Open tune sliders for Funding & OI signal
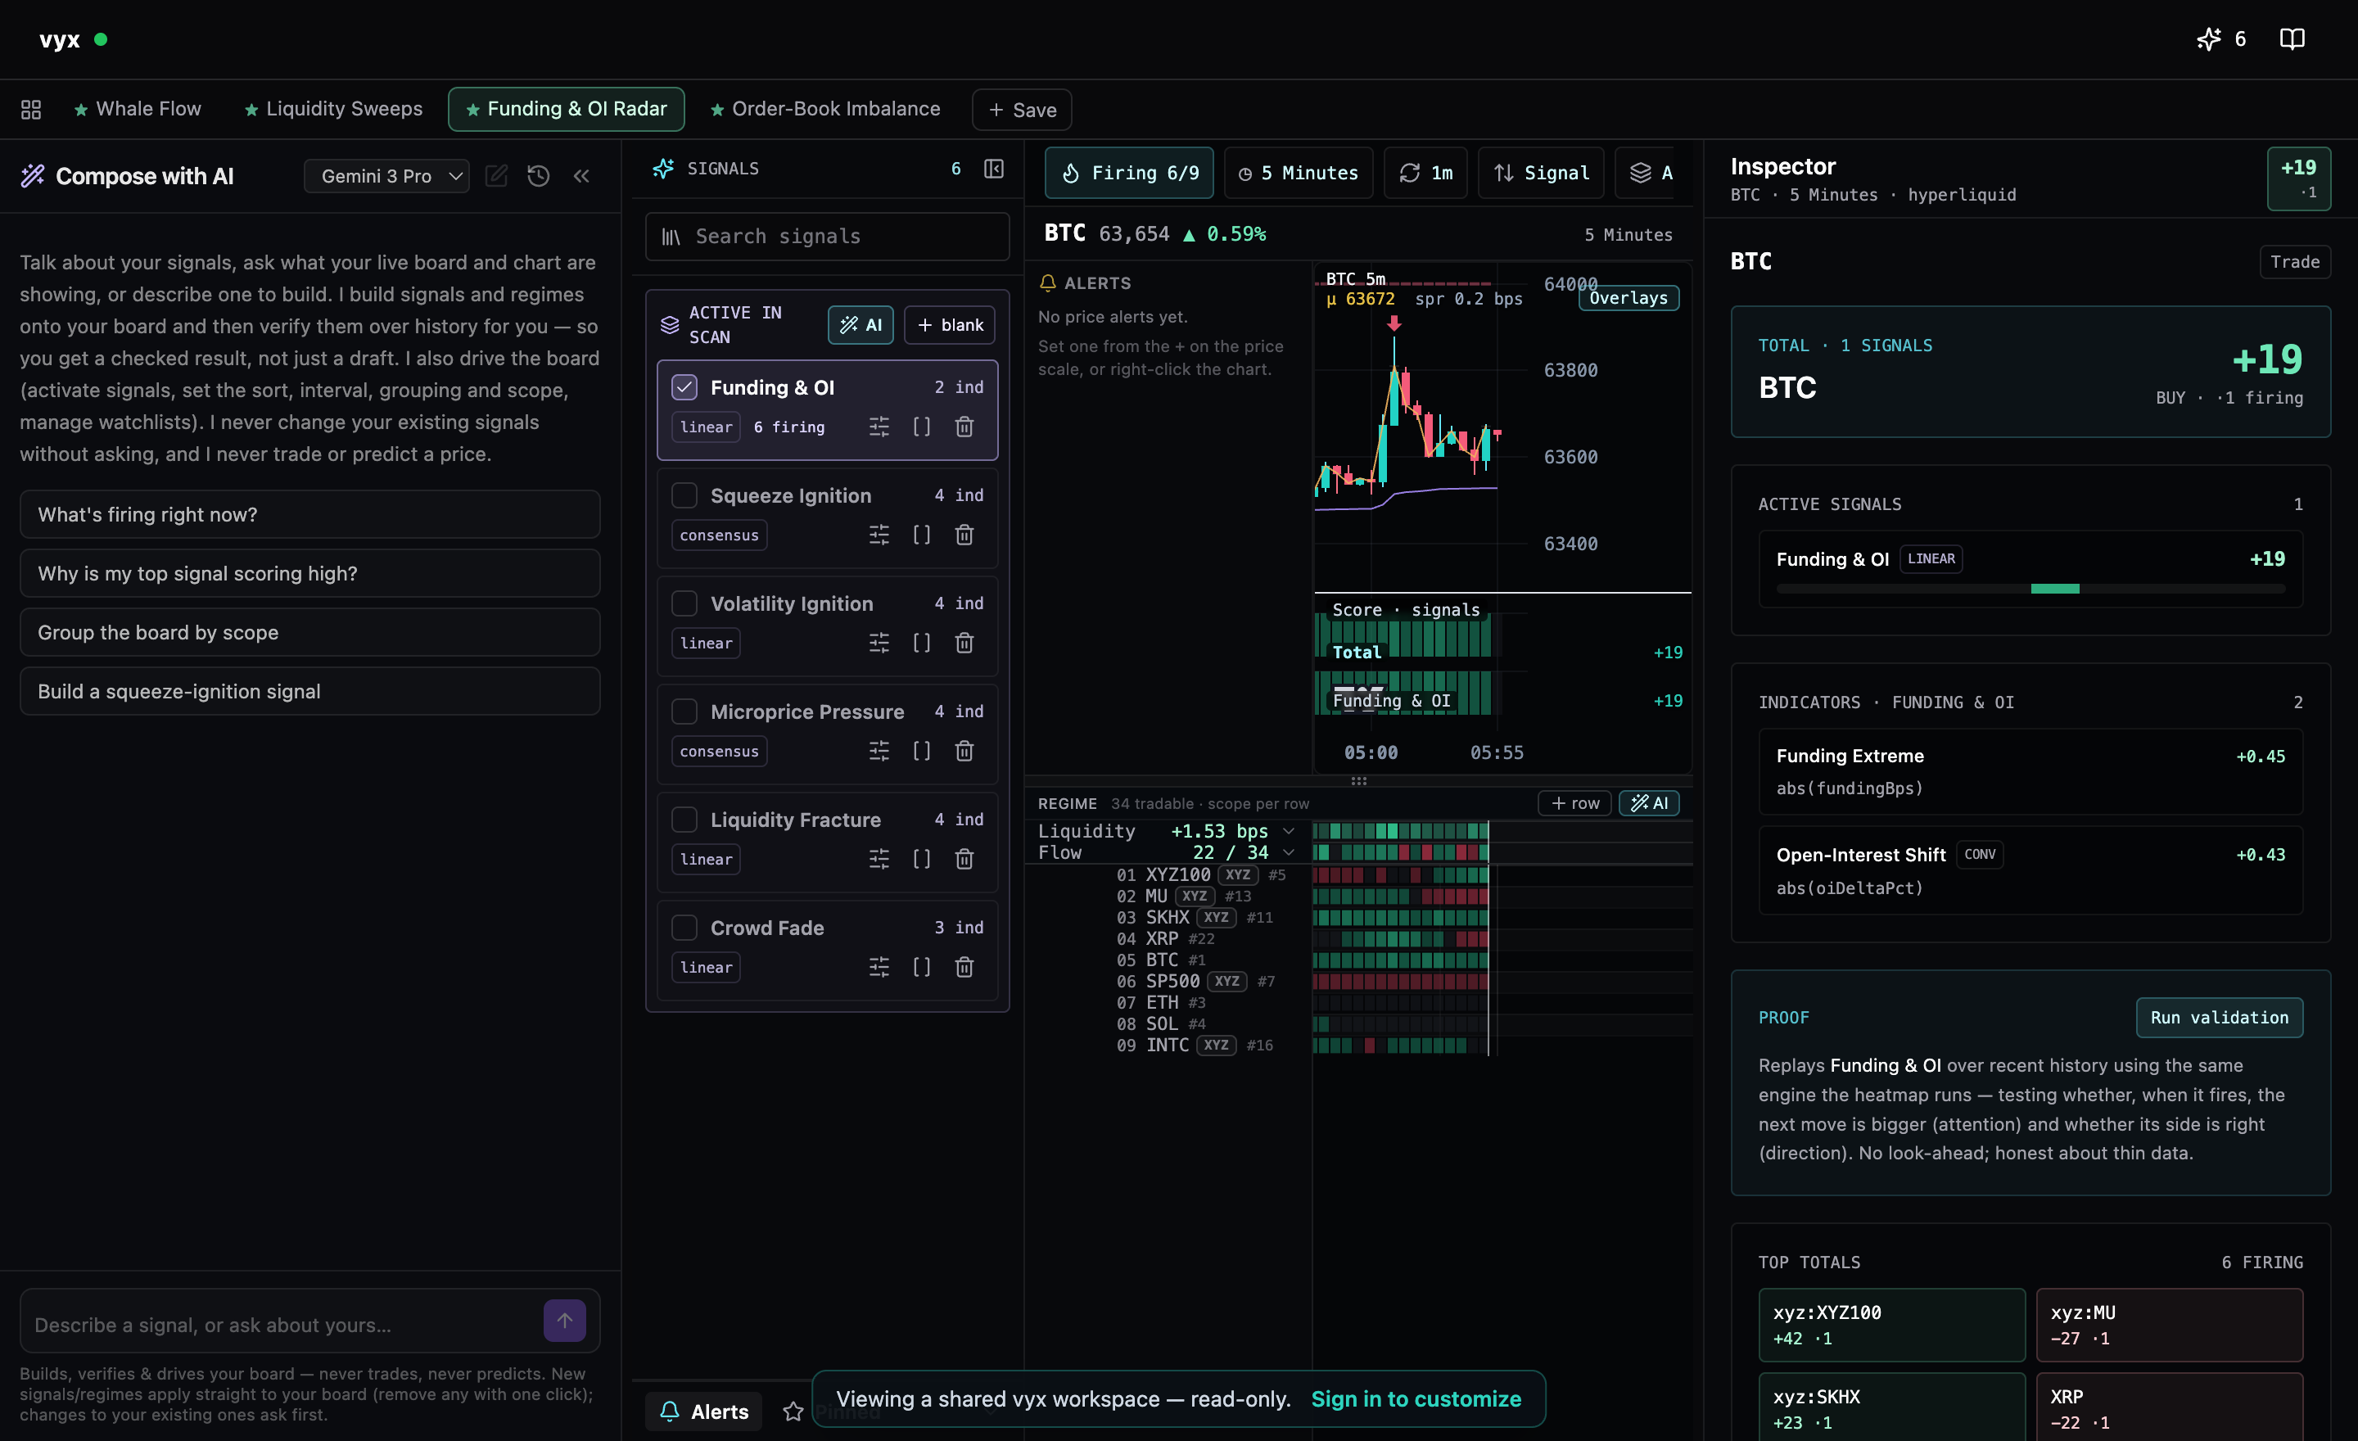 point(879,427)
